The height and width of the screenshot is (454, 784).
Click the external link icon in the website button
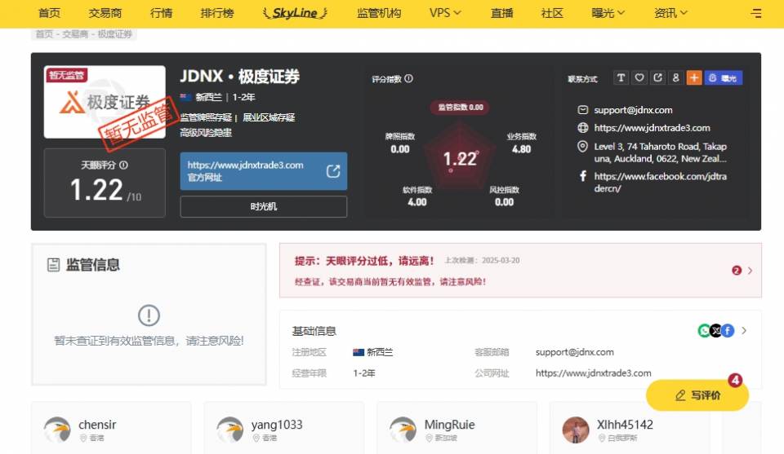click(x=333, y=171)
